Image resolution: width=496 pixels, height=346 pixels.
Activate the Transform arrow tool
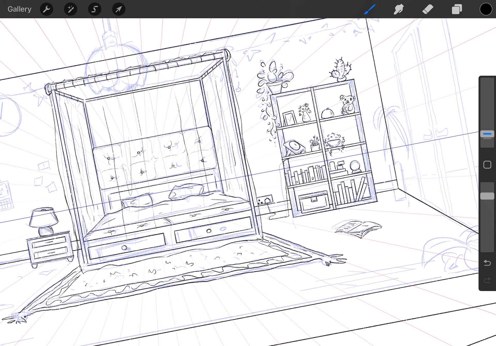click(x=119, y=9)
